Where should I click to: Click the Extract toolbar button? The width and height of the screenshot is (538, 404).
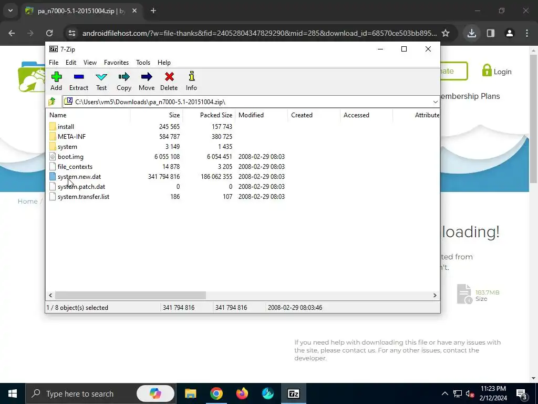click(x=79, y=82)
